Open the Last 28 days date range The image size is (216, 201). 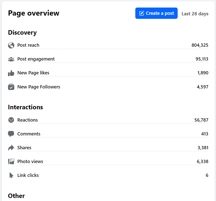tap(195, 14)
